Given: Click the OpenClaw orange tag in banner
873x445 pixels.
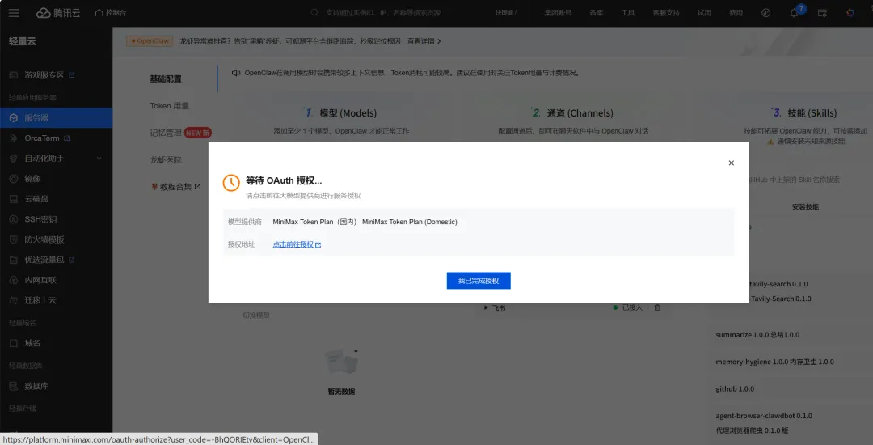Looking at the screenshot, I should click(x=150, y=41).
